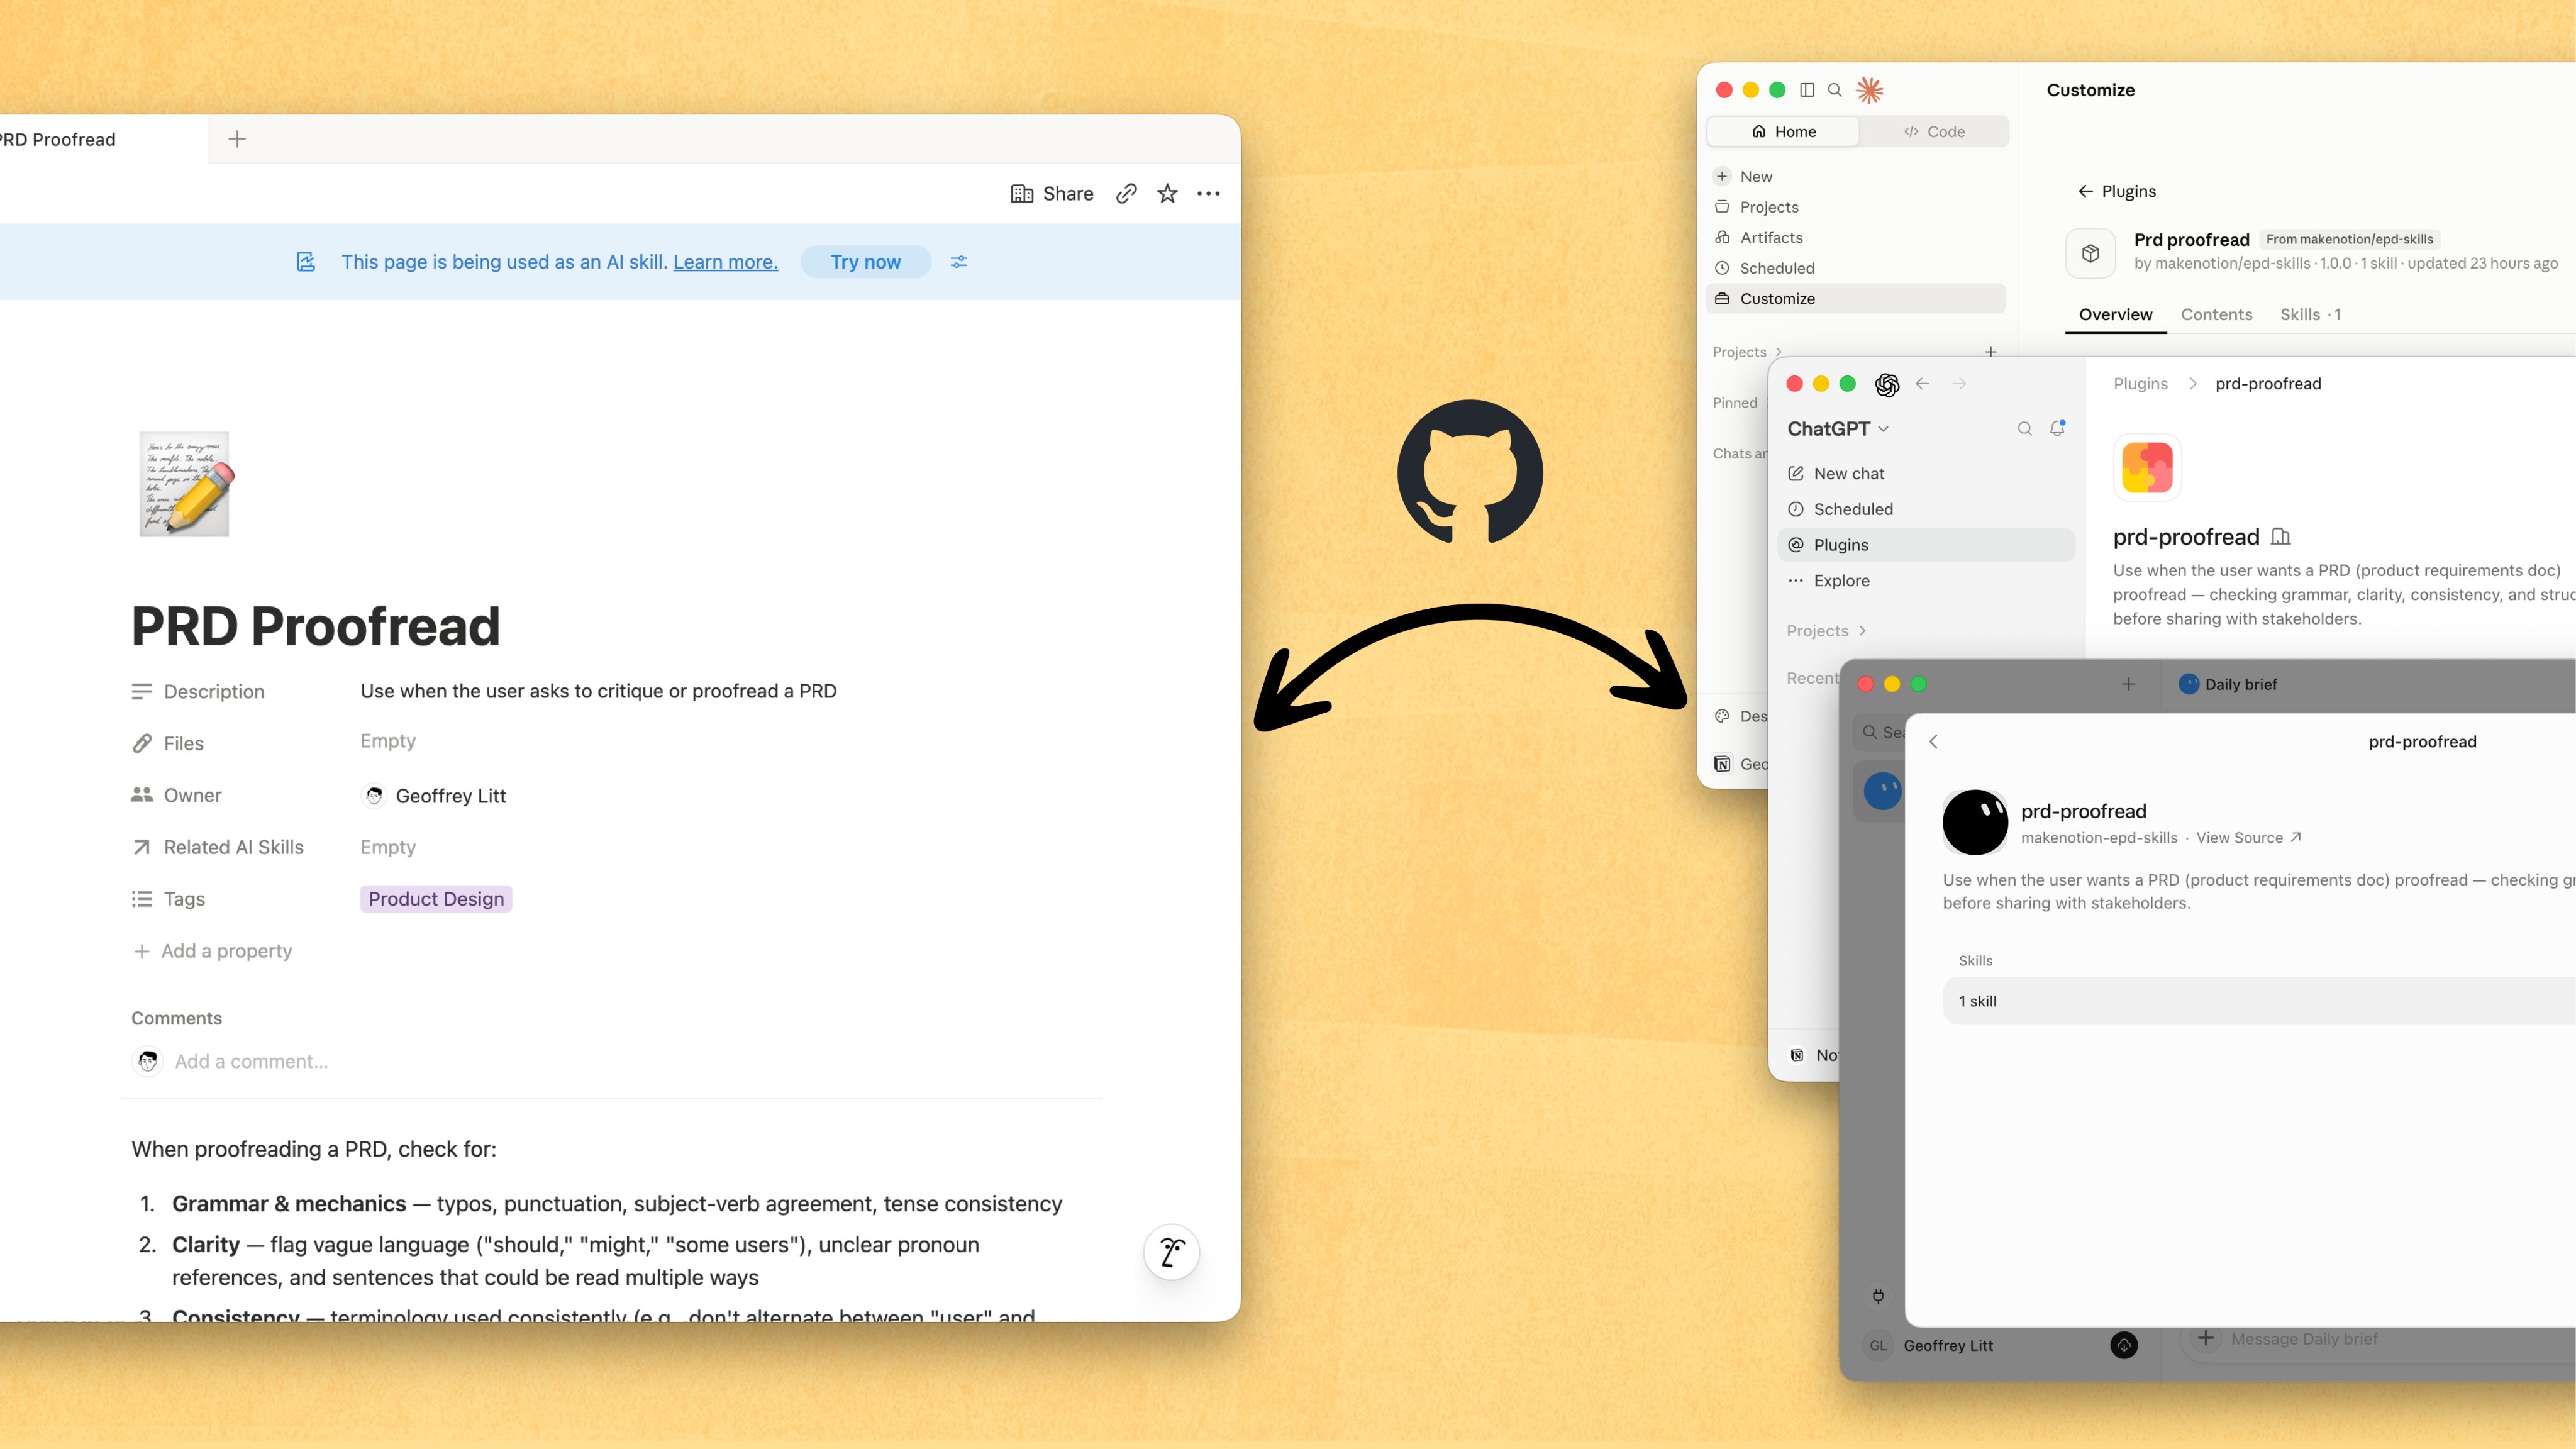The width and height of the screenshot is (2576, 1449).
Task: Open the three-dot page menu in Notion
Action: pyautogui.click(x=1208, y=194)
